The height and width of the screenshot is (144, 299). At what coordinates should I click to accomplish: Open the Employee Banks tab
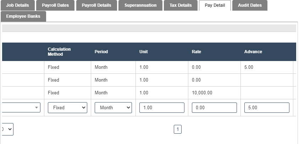pos(23,16)
